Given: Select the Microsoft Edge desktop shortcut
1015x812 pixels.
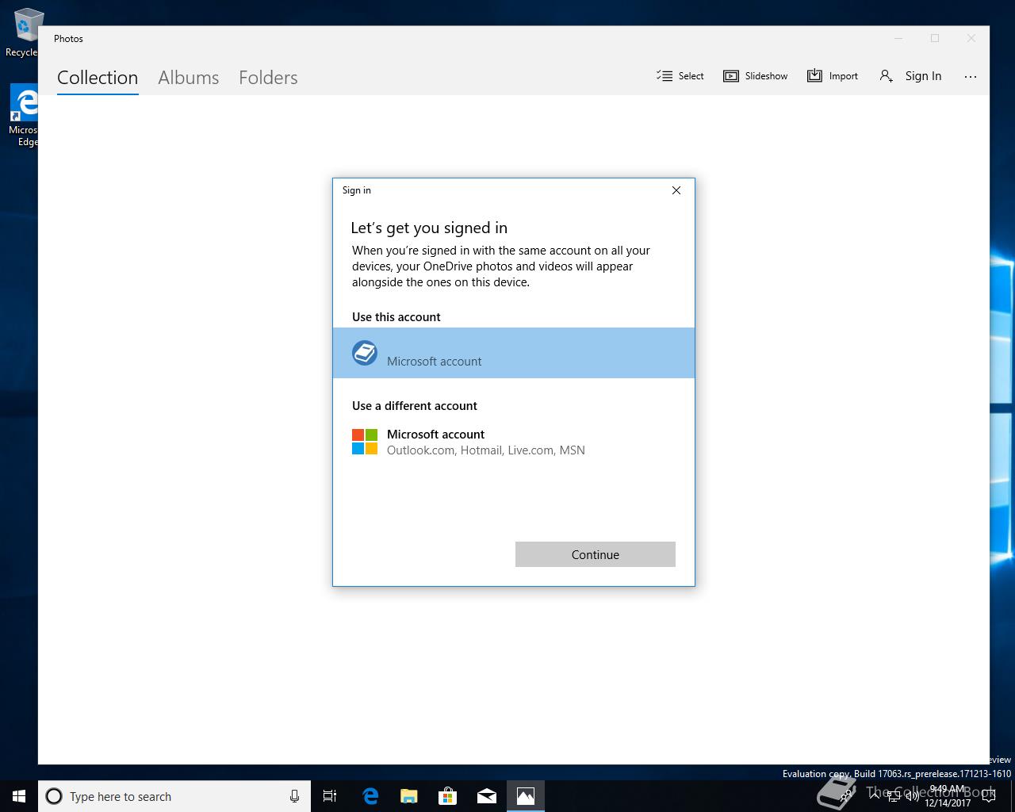Looking at the screenshot, I should pyautogui.click(x=24, y=116).
